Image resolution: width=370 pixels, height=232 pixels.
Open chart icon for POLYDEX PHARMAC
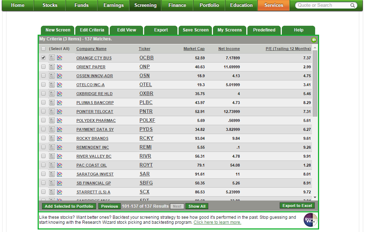pos(60,120)
